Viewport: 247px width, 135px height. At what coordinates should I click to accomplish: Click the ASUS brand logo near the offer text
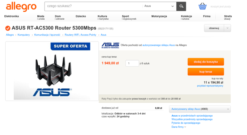[111, 45]
